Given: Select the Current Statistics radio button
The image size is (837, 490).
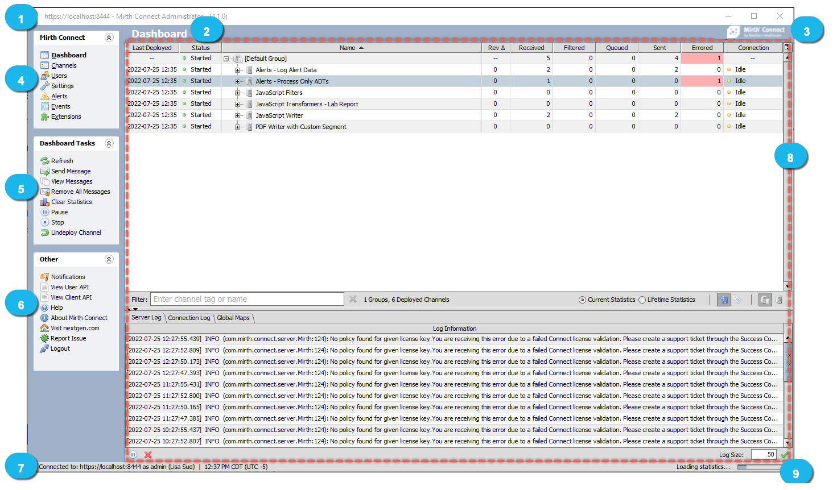Looking at the screenshot, I should tap(582, 300).
